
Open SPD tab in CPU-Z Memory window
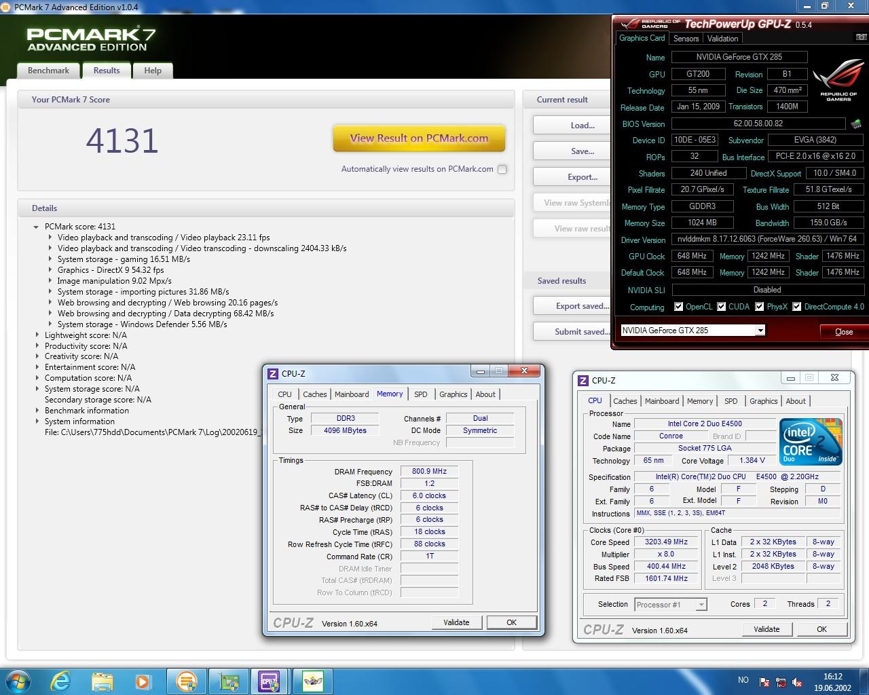pos(421,394)
